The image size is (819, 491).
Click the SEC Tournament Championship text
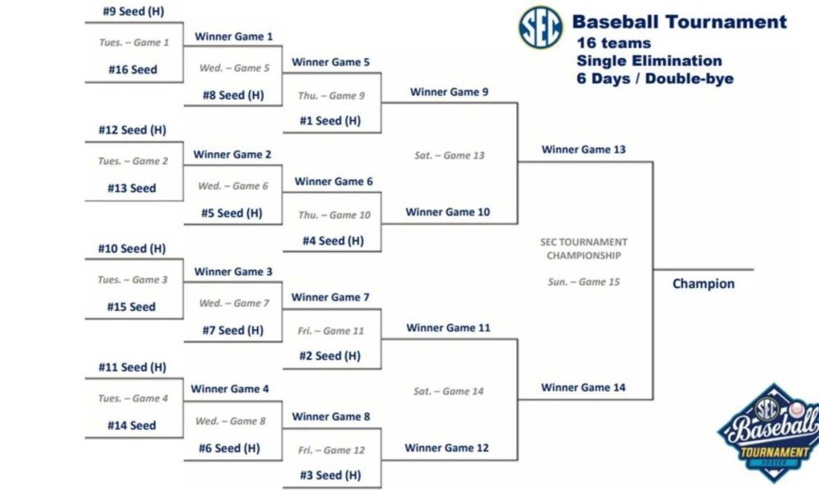click(584, 249)
